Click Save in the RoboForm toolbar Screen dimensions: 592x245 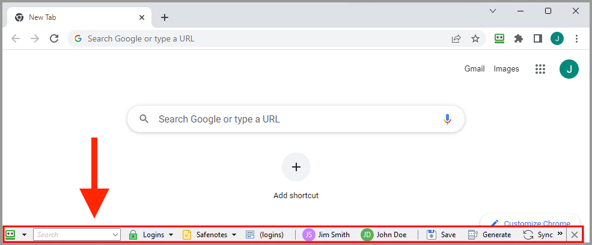[x=441, y=235]
